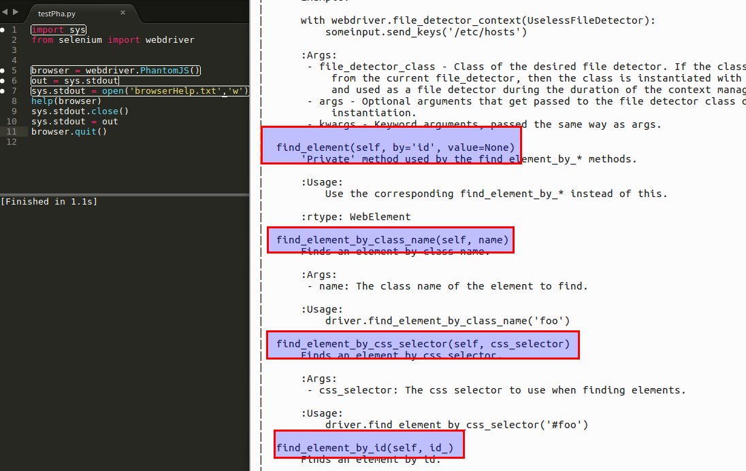Click 'from selenium import webdriver' code line
Screen dimensions: 746x471
tap(113, 40)
